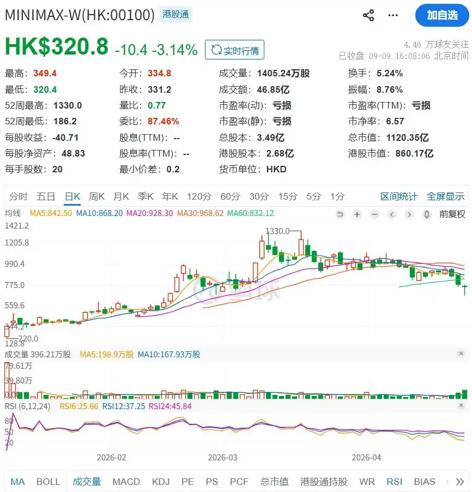Open 区间统计 range statistics

point(399,196)
